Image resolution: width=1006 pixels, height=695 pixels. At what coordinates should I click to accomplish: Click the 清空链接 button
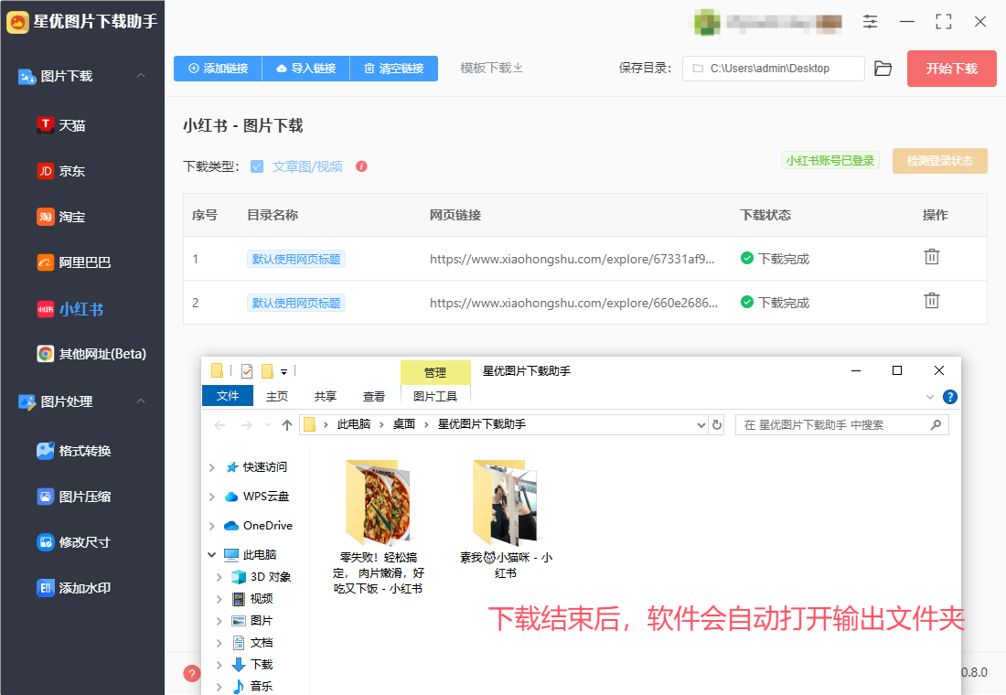(394, 69)
